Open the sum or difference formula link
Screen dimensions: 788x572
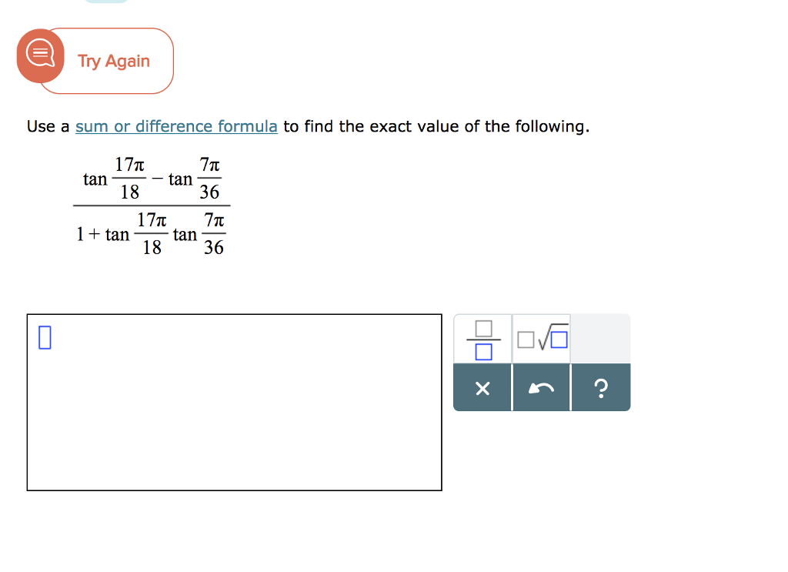(175, 126)
